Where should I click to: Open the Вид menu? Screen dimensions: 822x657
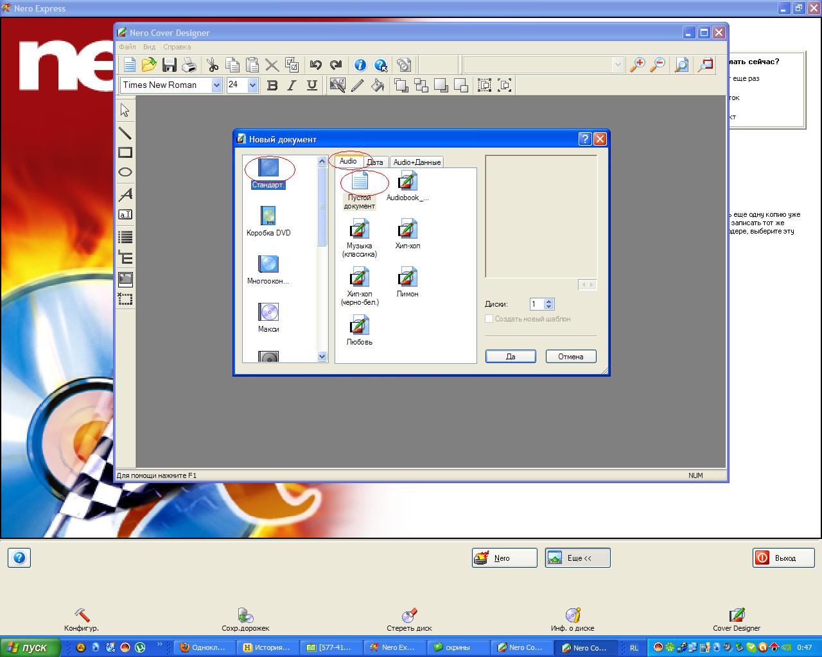(149, 47)
